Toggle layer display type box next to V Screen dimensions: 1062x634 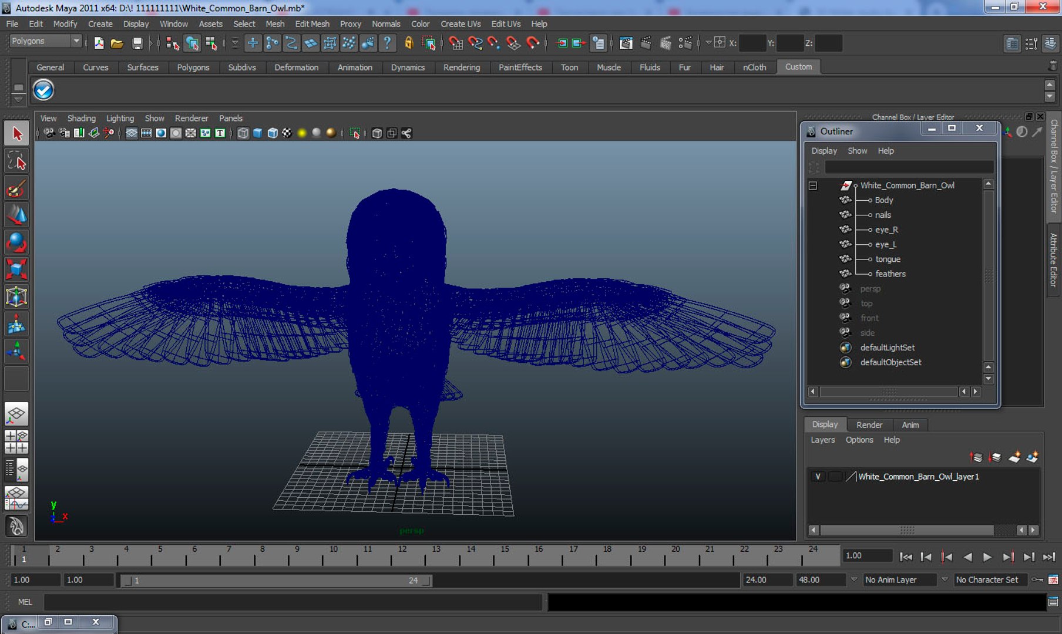835,477
